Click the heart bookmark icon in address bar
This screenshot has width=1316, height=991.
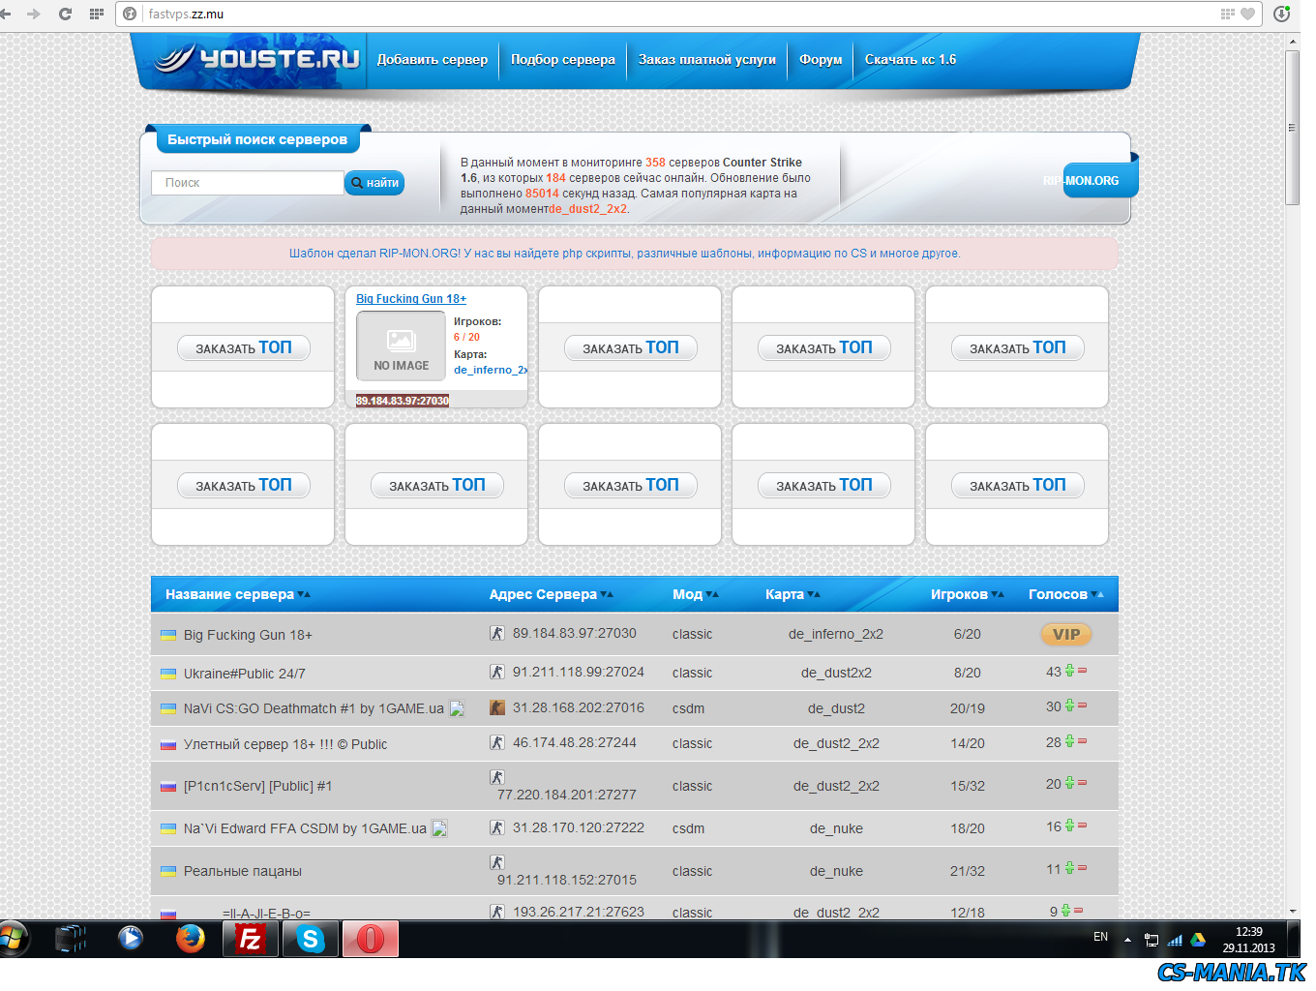[x=1247, y=14]
